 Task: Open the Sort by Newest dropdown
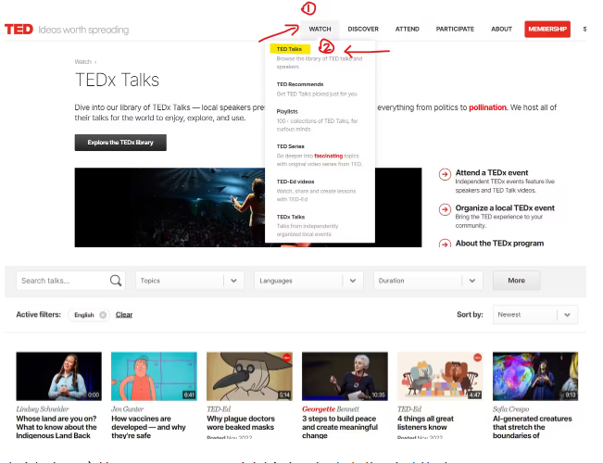coord(567,314)
